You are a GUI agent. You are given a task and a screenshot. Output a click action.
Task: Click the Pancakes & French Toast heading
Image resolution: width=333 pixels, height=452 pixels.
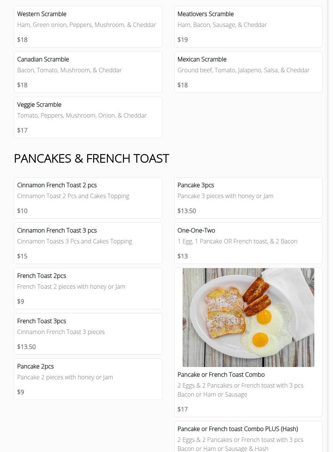click(91, 158)
